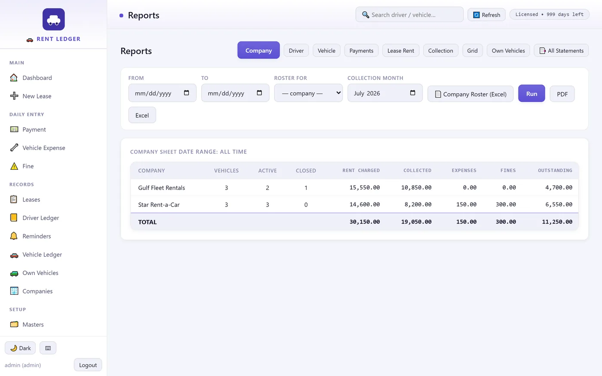Screen dimensions: 602x376
Task: Download Company Roster (Excel)
Action: [x=470, y=94]
